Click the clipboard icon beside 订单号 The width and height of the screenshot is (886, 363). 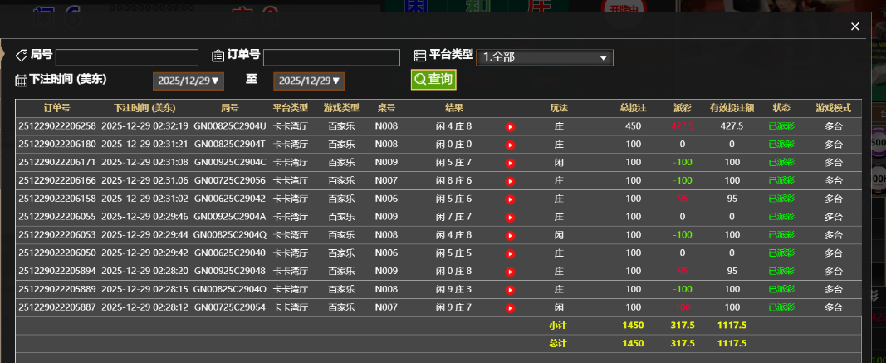(218, 56)
